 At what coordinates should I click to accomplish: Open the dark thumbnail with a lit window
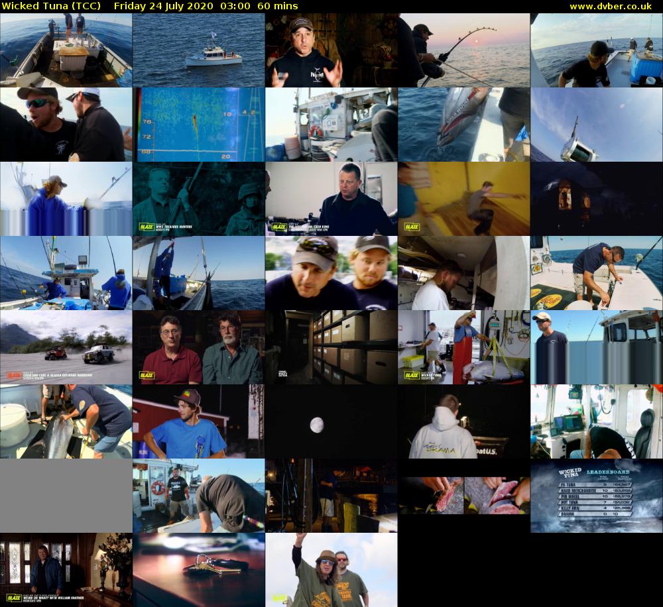(x=597, y=199)
